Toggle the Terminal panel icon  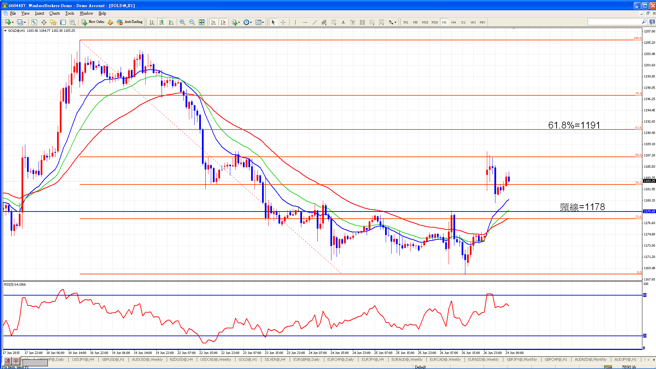coord(63,22)
